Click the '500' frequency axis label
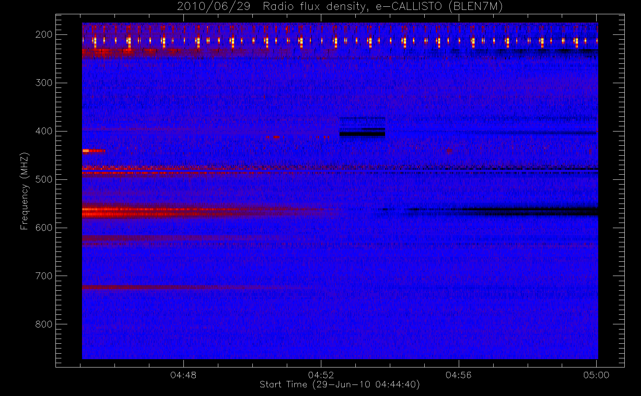Image resolution: width=641 pixels, height=396 pixels. [44, 179]
